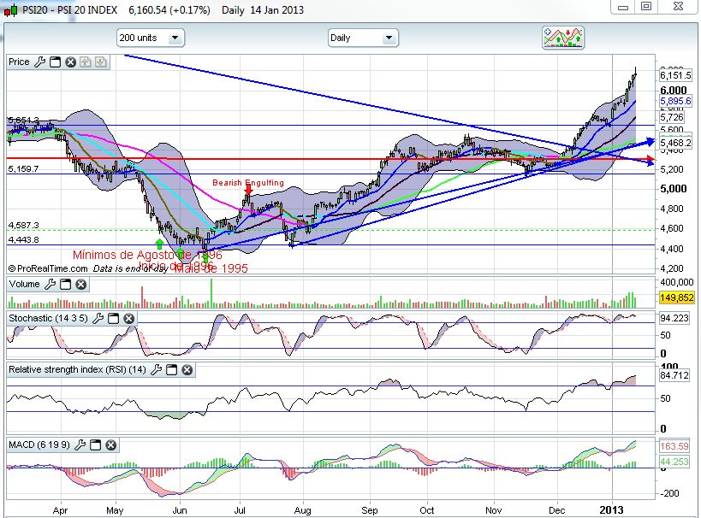Click the 84.712 RSI value
Screen dimensions: 701x518
click(x=674, y=375)
